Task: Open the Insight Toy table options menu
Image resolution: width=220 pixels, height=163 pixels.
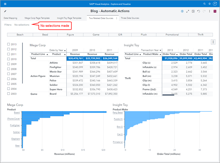Action: coord(213,42)
